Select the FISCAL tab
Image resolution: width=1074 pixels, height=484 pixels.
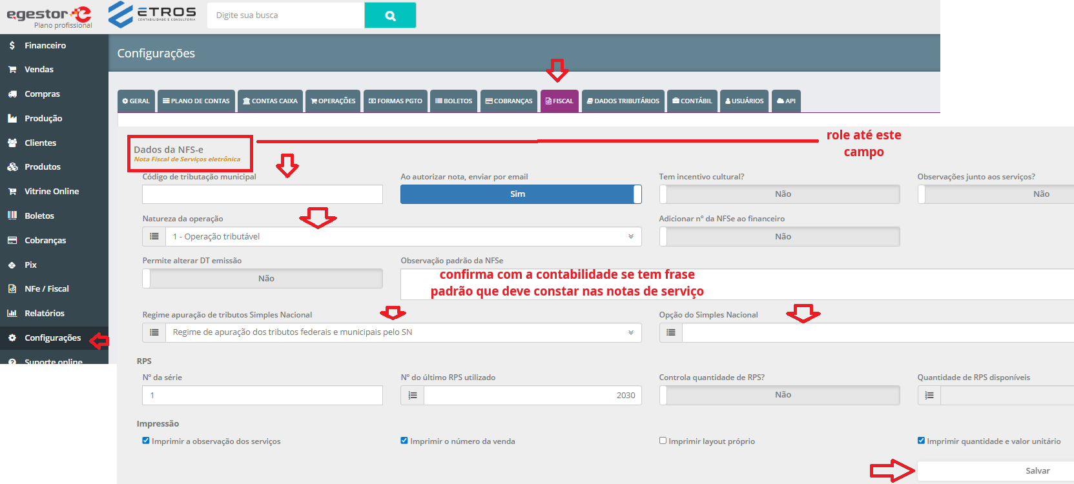click(x=559, y=101)
